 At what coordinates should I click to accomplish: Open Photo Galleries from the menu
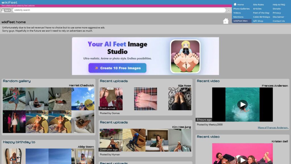(241, 9)
